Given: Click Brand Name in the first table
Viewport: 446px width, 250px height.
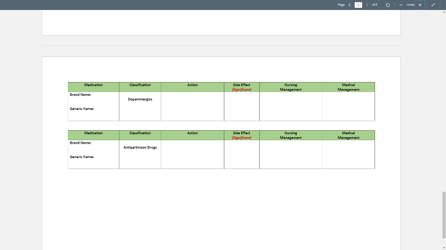Looking at the screenshot, I should tap(81, 95).
